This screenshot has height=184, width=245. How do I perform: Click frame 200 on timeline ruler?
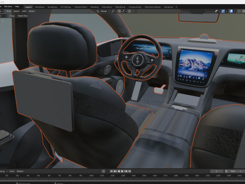[x=197, y=175]
